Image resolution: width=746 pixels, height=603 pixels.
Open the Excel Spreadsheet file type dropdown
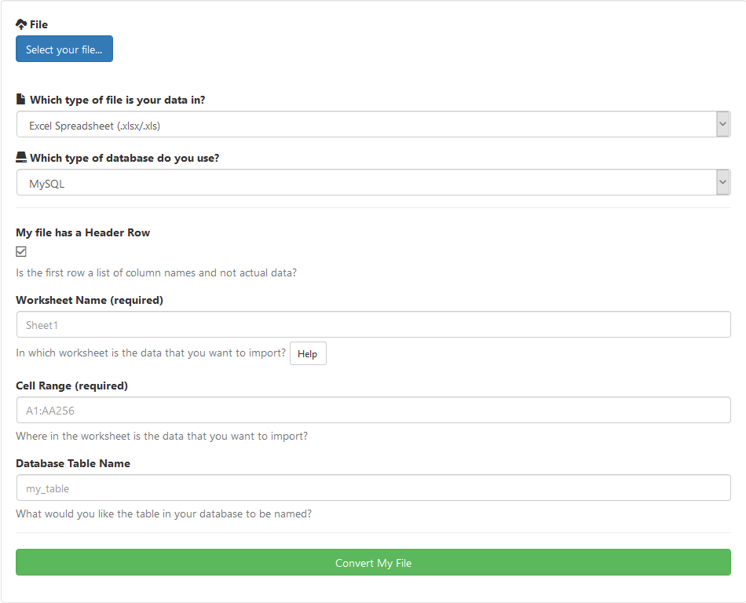[373, 125]
